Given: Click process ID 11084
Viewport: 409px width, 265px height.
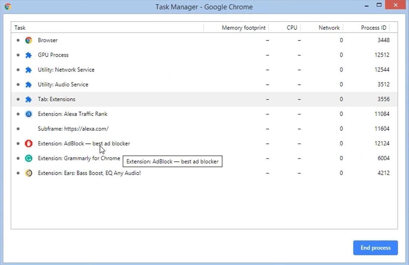Looking at the screenshot, I should tap(382, 114).
